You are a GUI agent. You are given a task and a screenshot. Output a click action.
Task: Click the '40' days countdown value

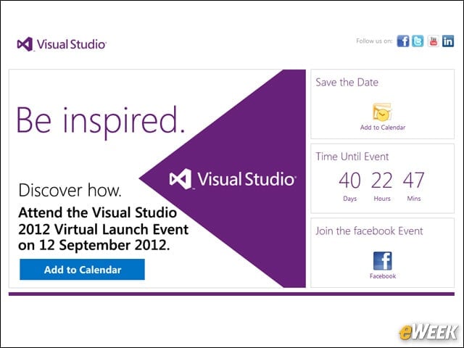coord(349,181)
